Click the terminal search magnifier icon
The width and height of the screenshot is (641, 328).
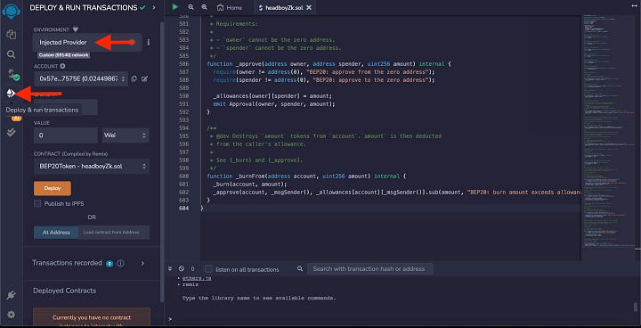pos(300,268)
